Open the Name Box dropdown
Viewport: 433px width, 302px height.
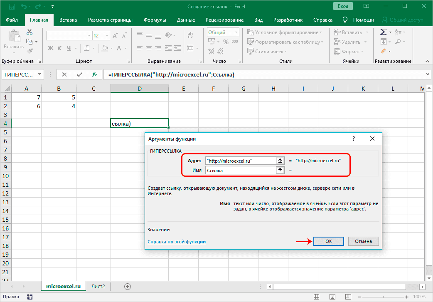(40, 74)
